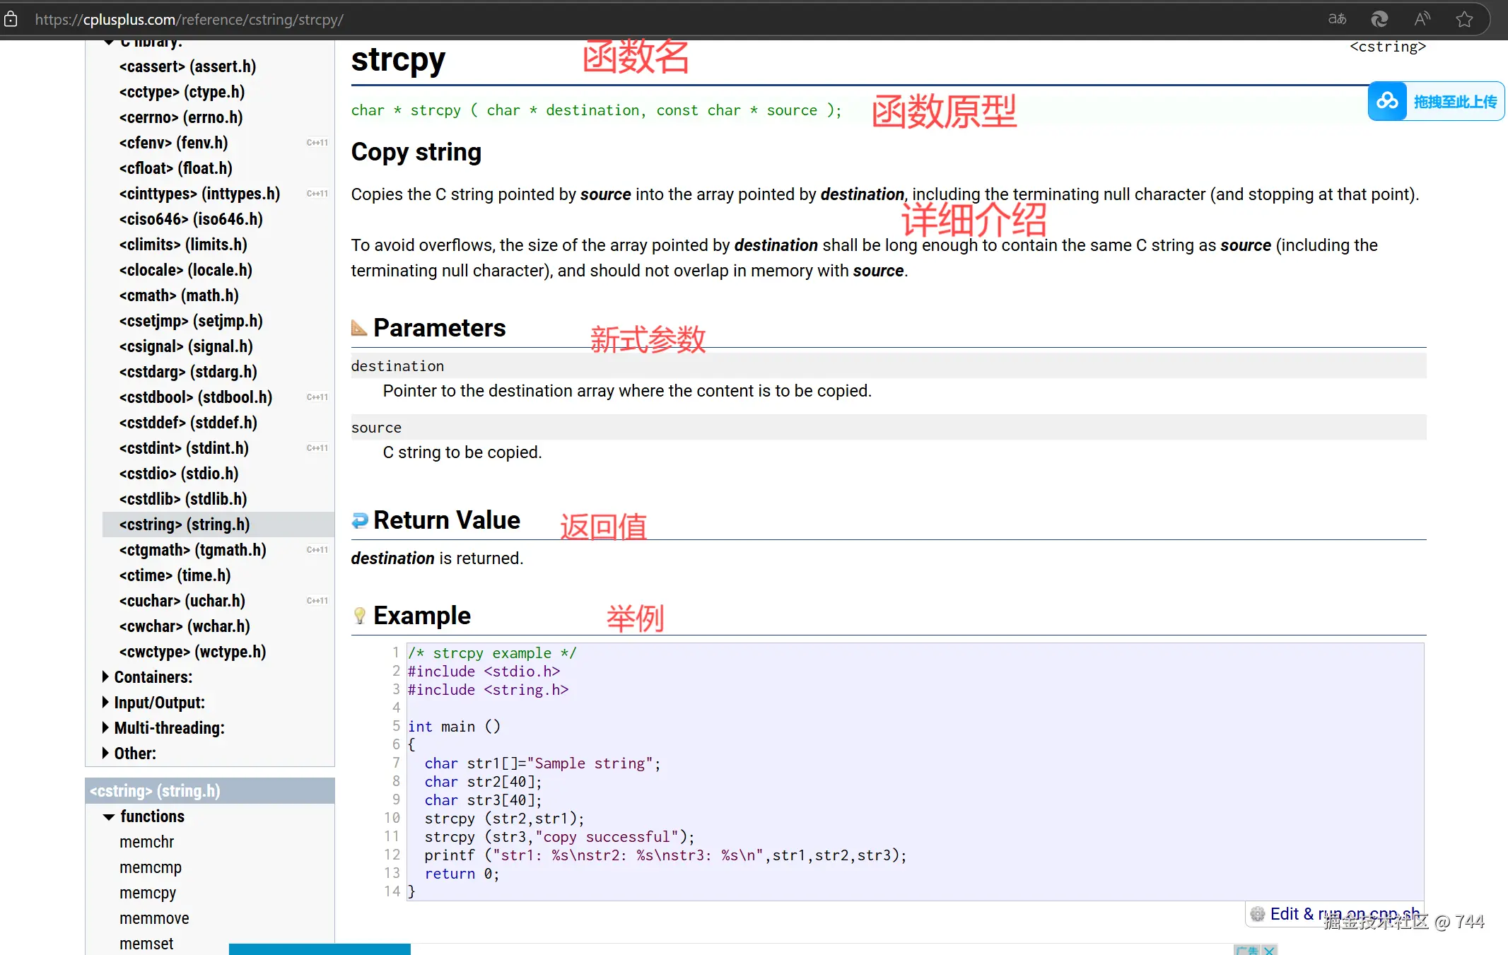This screenshot has height=955, width=1508.
Task: Close the advertisement with the X icon
Action: (1269, 950)
